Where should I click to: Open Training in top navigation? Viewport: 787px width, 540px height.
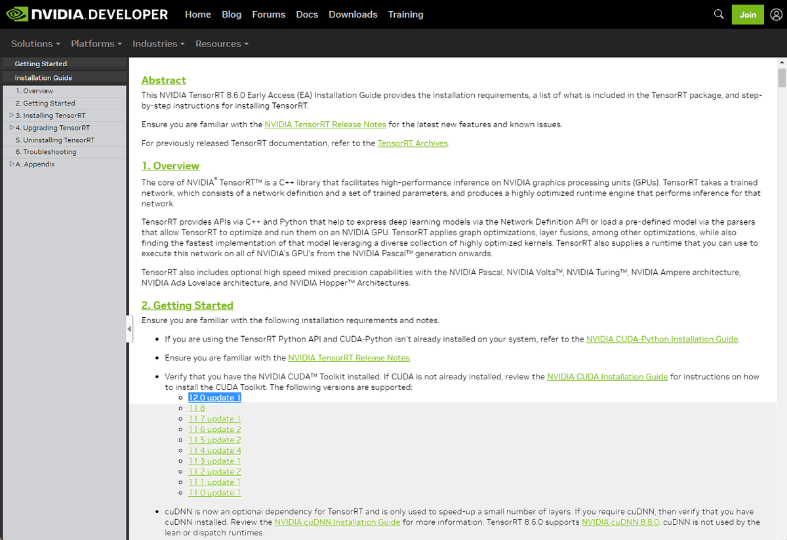pos(405,14)
